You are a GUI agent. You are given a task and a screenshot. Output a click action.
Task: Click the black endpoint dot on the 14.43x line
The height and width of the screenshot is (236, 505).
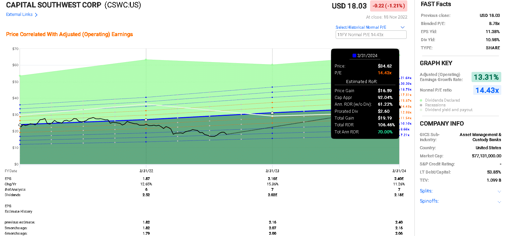click(x=399, y=107)
